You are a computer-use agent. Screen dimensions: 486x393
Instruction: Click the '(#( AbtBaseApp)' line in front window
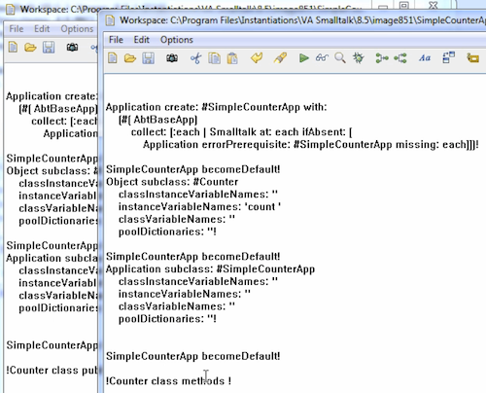(157, 120)
